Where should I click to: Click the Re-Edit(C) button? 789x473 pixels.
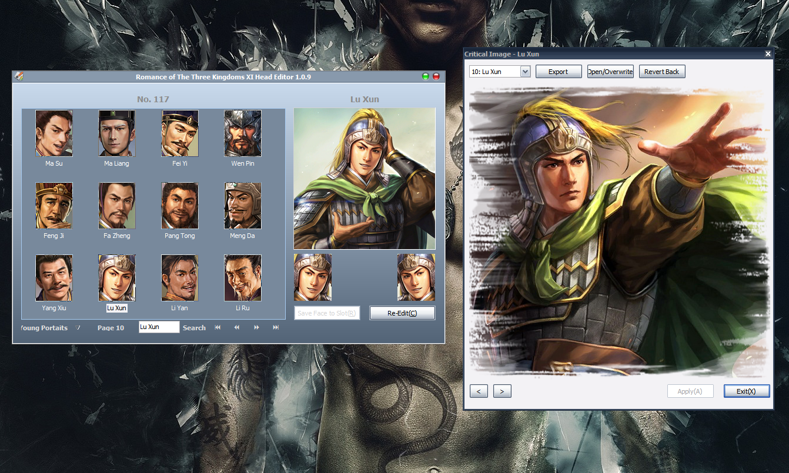tap(402, 313)
